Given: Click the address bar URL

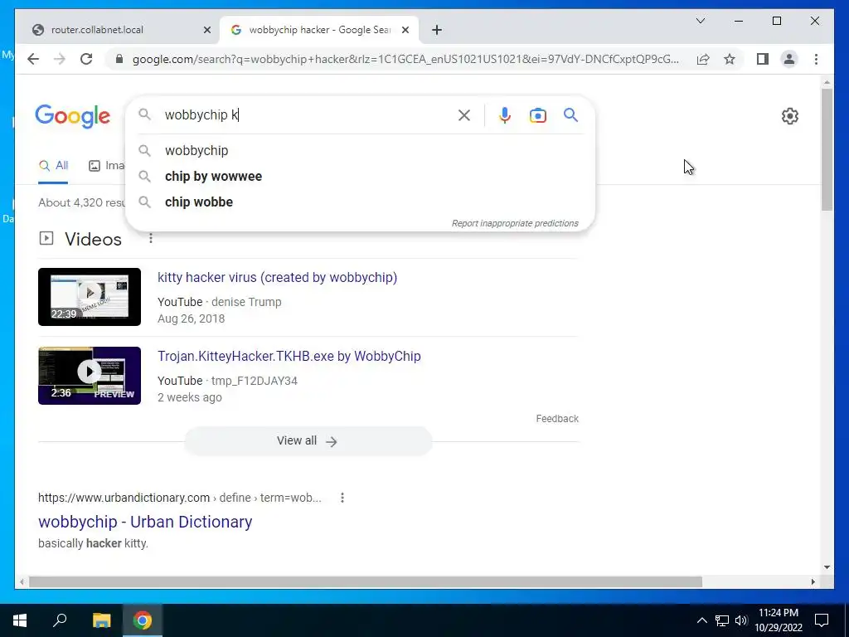Looking at the screenshot, I should 405,59.
